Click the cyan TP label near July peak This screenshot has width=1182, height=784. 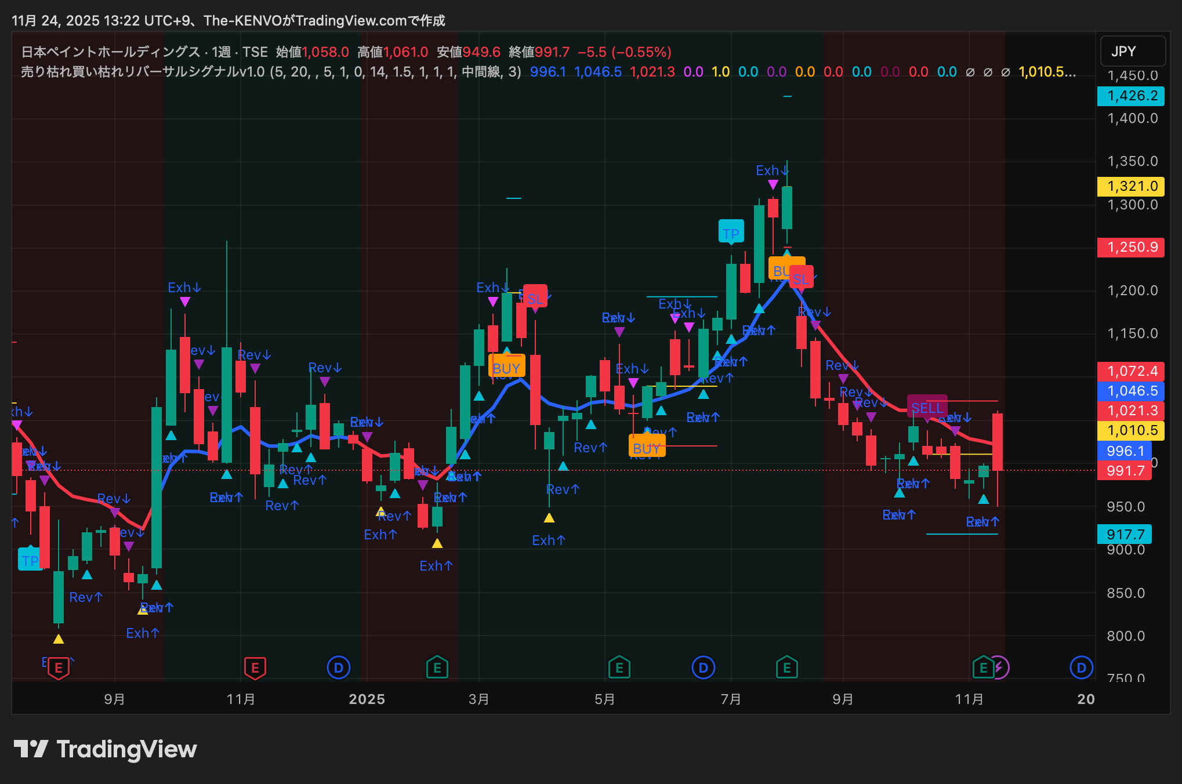click(731, 233)
